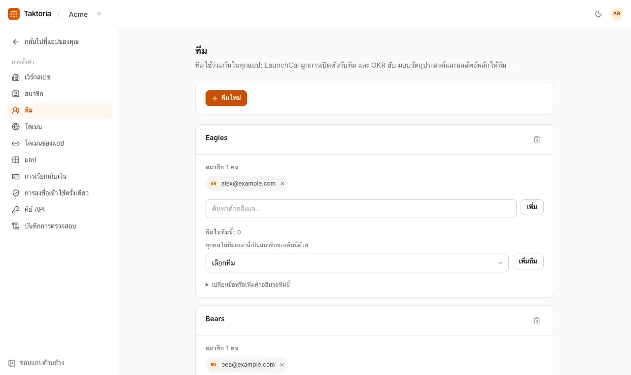Collapse sidebar with ซ่อนแถบด้านข้าง
The image size is (631, 375).
36,363
